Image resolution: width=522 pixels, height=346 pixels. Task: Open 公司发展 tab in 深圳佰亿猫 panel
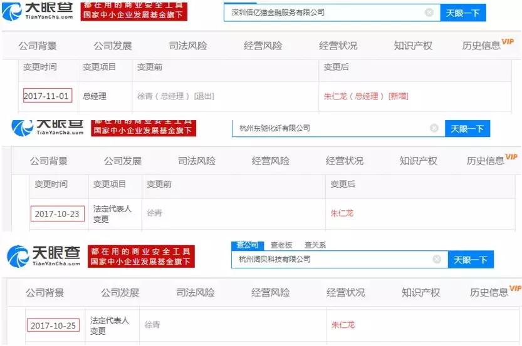click(x=113, y=46)
